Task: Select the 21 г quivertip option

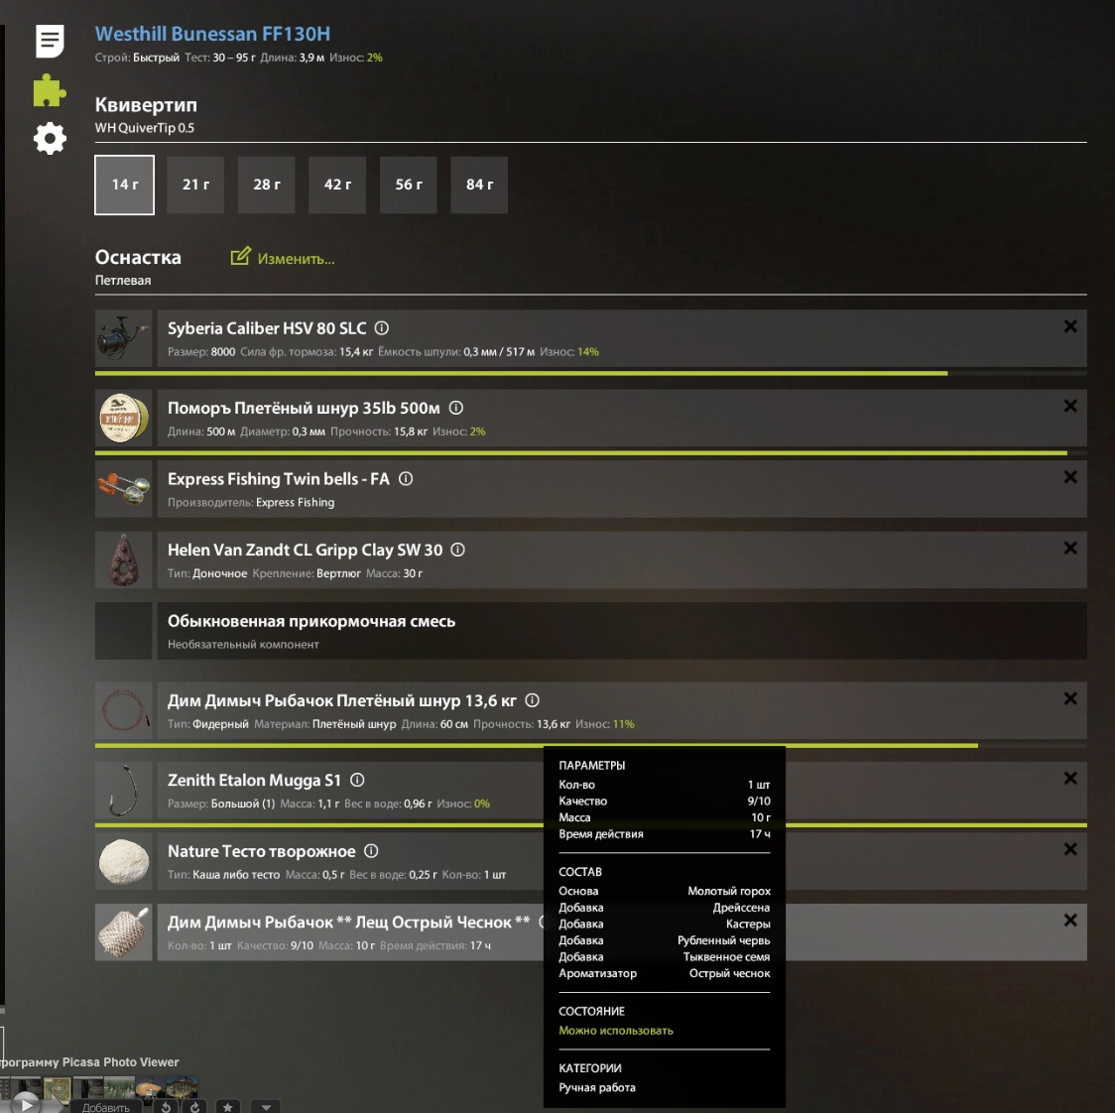Action: (x=195, y=185)
